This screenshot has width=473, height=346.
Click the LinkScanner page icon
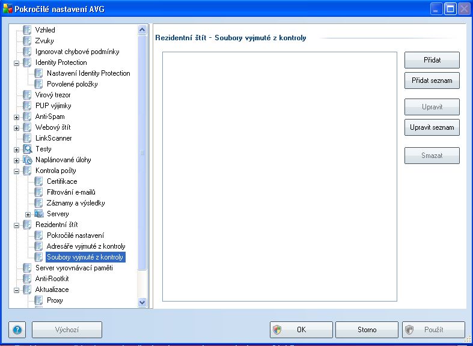(27, 138)
